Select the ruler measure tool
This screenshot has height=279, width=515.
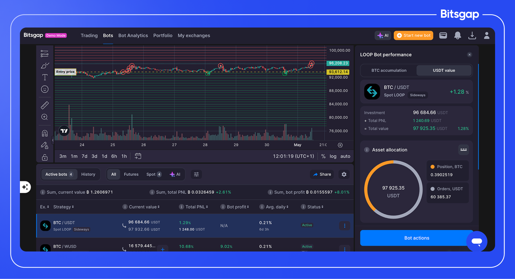click(x=45, y=105)
